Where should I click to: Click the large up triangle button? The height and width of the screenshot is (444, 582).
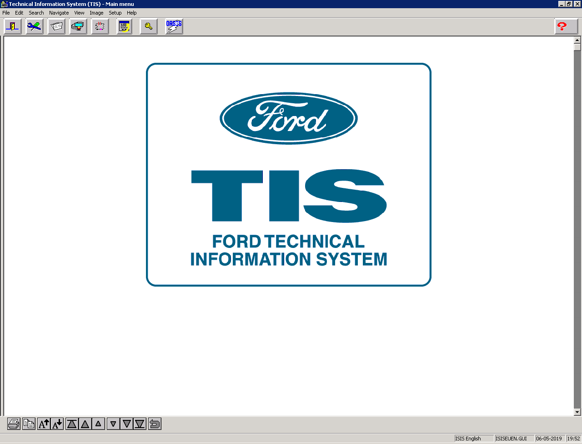tap(85, 424)
